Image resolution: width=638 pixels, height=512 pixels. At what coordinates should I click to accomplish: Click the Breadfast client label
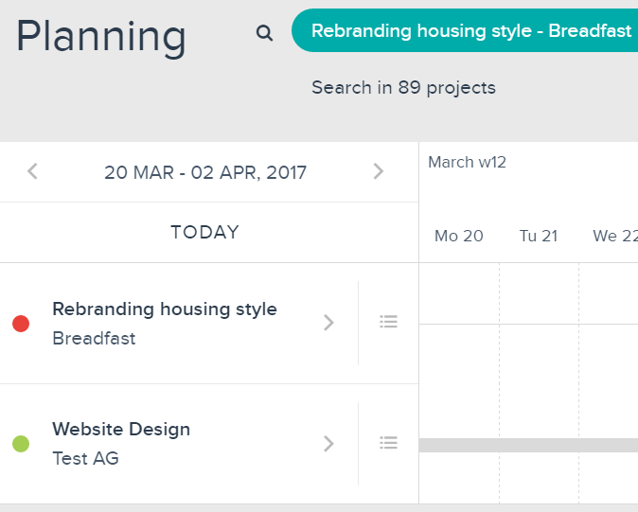94,339
